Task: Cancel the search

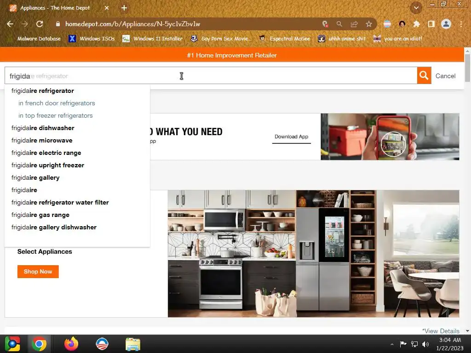Action: 445,76
